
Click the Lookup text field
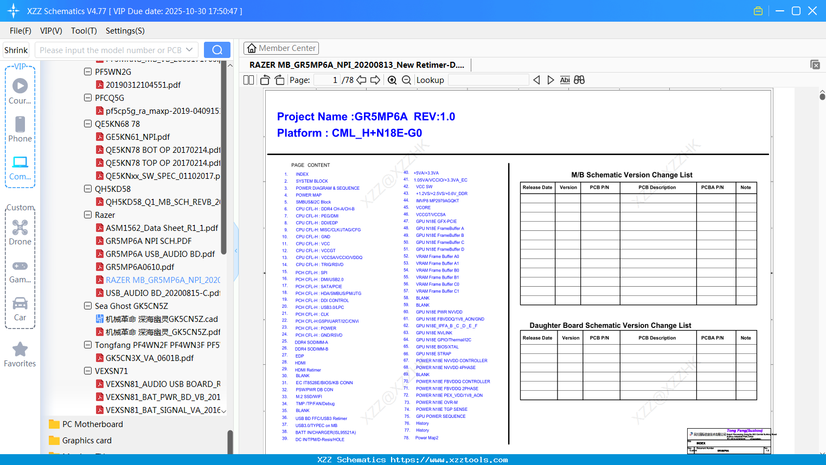coord(488,80)
